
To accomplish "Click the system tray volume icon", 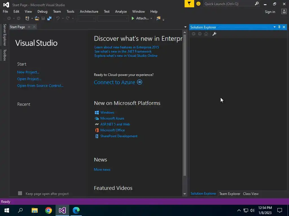I will pos(252,210).
